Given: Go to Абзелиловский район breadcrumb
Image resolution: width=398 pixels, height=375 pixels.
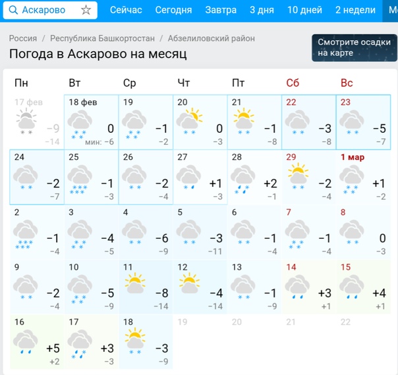Looking at the screenshot, I should point(211,39).
